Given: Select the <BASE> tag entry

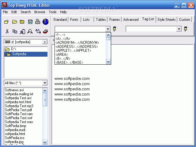Looking at the screenshot, I should point(80,62).
